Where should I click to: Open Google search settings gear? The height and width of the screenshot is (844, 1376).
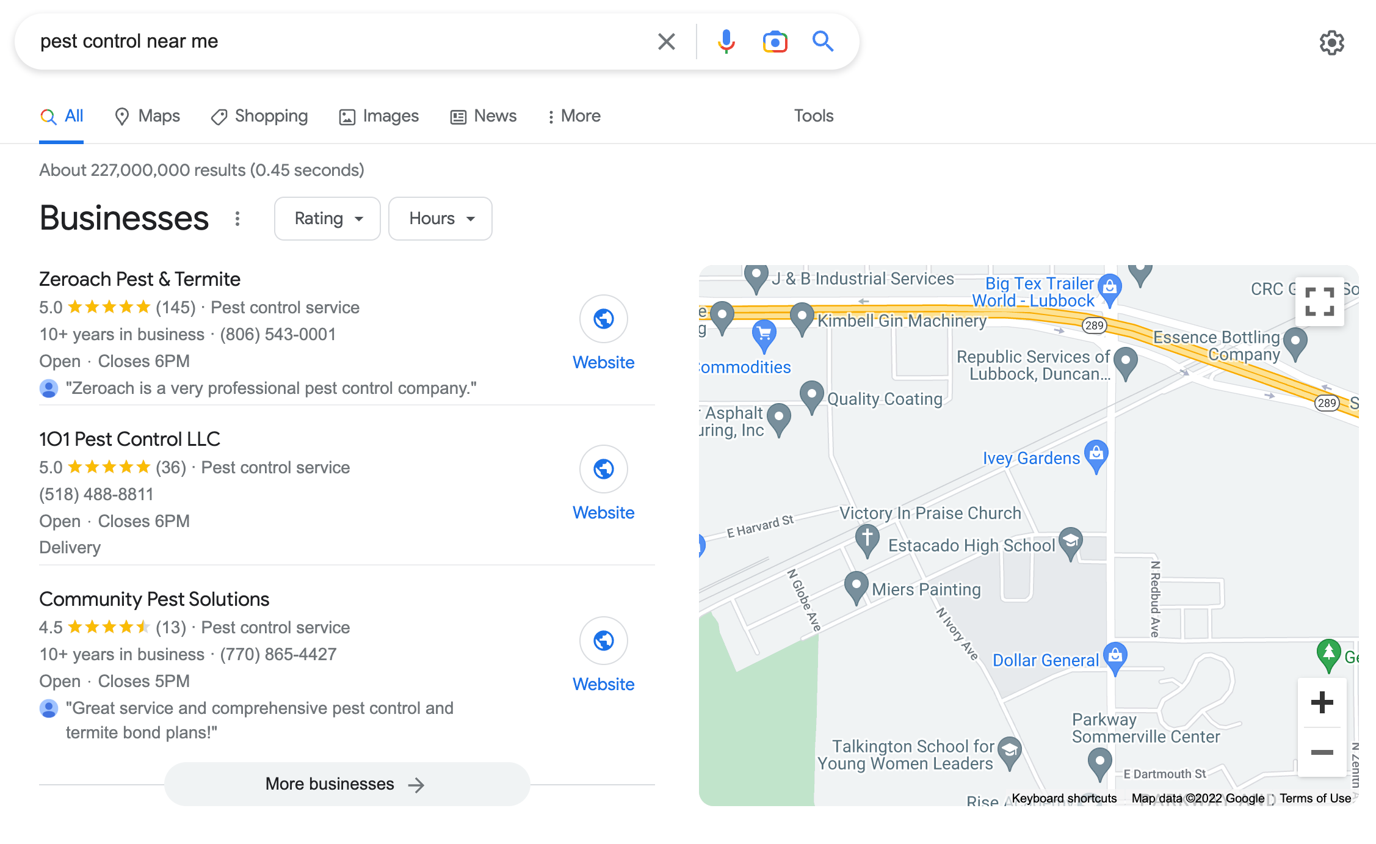1331,42
